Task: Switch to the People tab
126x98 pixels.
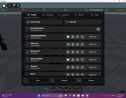Action: 32,15
